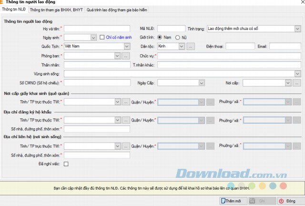Click ellipsis button for hộ khẩu Tỉnh/TP

pos(126,120)
